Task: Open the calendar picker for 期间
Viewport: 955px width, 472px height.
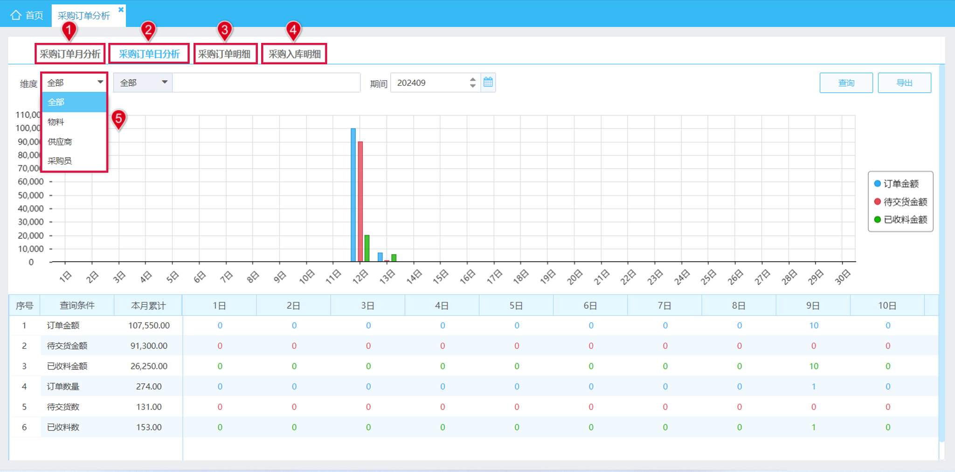Action: (x=488, y=83)
